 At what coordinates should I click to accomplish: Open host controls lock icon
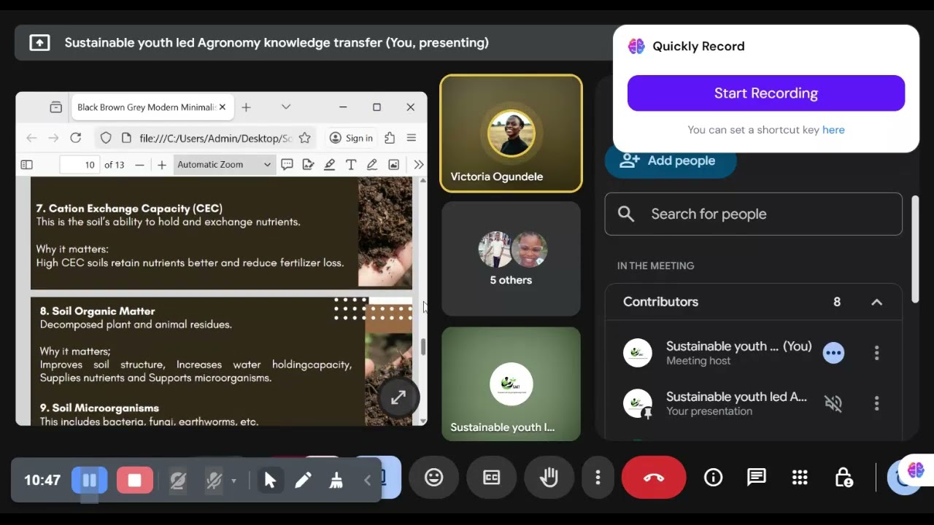click(x=844, y=478)
